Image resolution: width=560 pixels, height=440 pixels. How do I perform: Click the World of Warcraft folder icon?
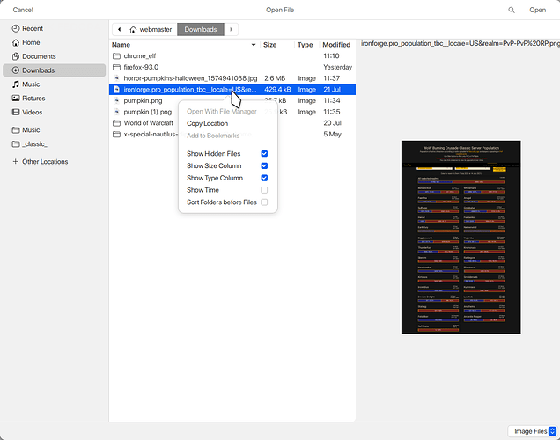click(116, 123)
